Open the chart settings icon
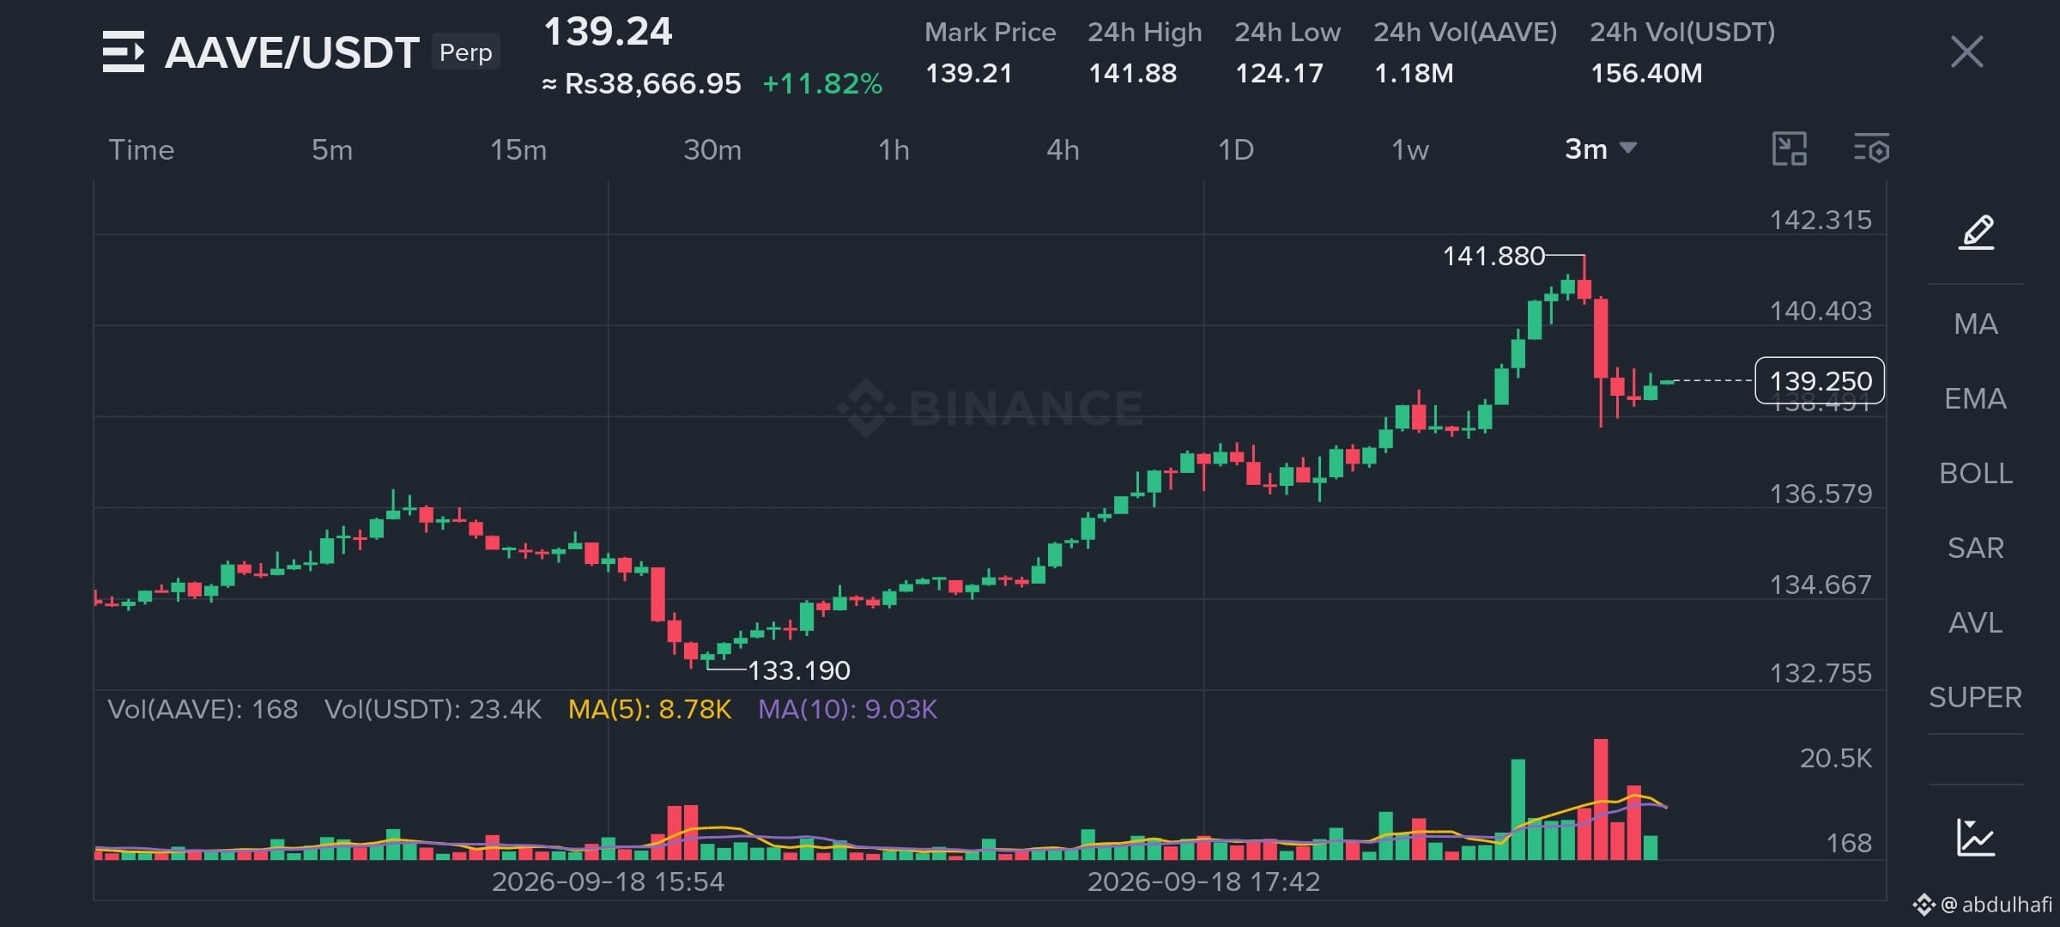 click(x=1871, y=148)
